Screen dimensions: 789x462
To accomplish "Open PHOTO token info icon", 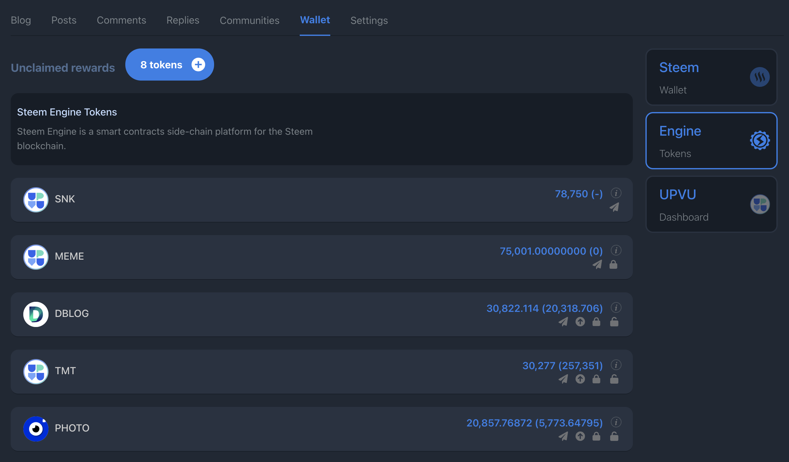I will tap(616, 422).
